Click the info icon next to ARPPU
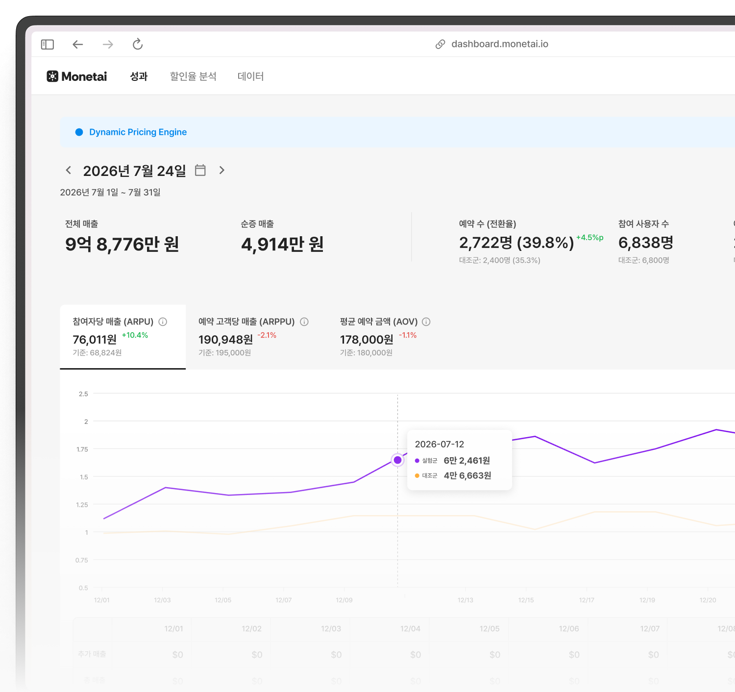 [304, 321]
